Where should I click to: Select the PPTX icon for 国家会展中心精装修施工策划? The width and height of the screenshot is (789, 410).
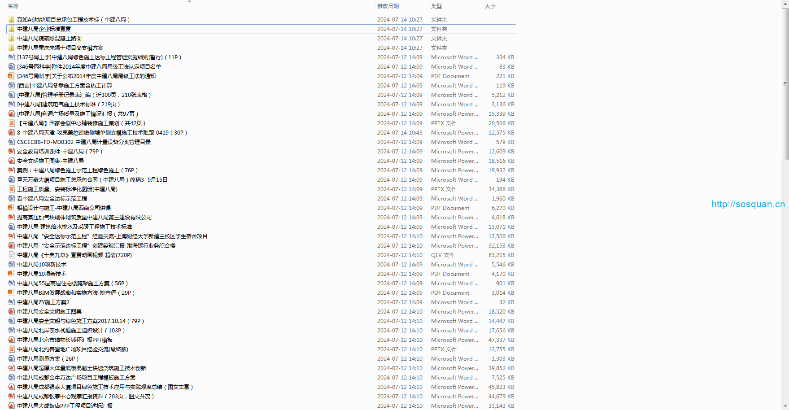(12, 123)
